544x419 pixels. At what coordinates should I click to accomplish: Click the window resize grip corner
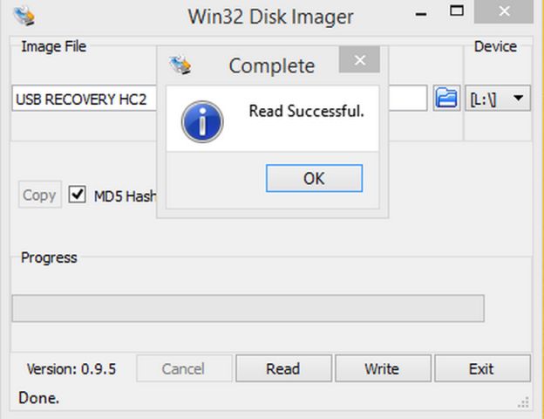(523, 402)
